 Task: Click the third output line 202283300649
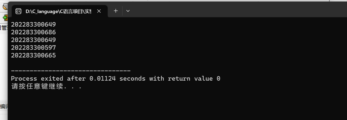point(33,40)
